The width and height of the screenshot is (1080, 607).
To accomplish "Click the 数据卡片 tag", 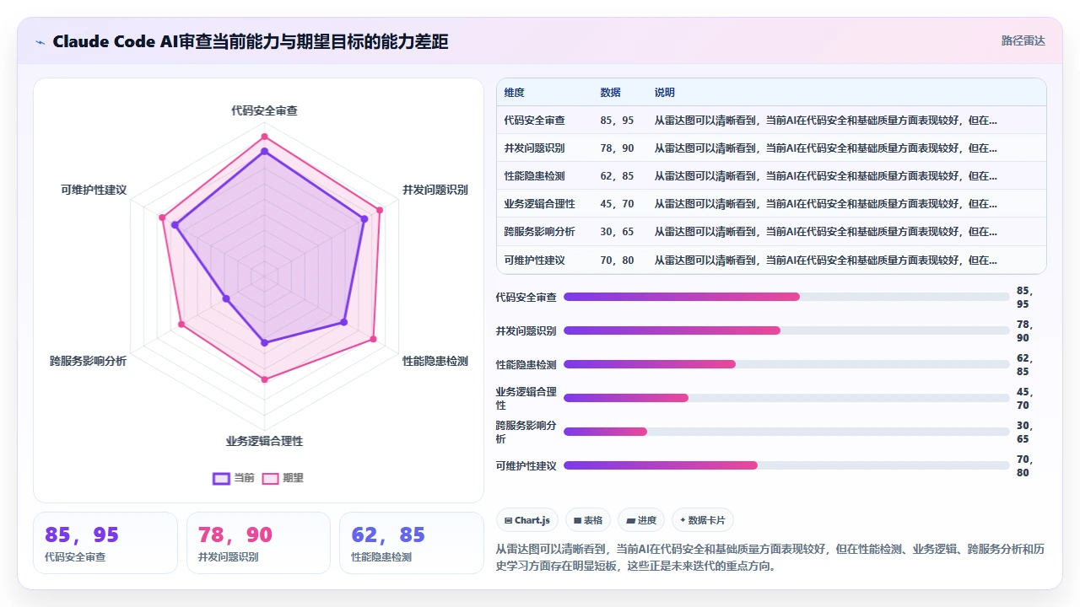I will [x=703, y=520].
